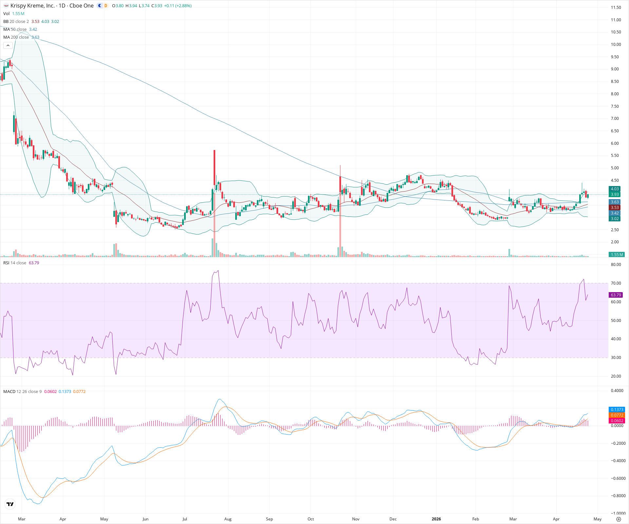The image size is (629, 524).
Task: Click the 63.79 RSI value label
Action: click(x=616, y=295)
